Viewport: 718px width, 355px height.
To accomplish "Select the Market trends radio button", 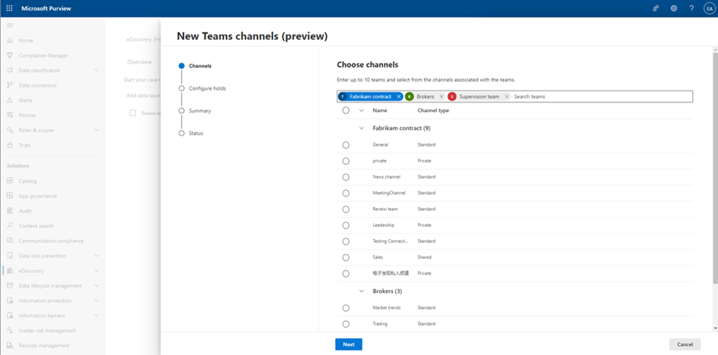I will pyautogui.click(x=346, y=308).
